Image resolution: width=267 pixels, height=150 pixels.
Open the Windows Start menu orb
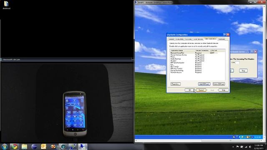pyautogui.click(x=5, y=147)
